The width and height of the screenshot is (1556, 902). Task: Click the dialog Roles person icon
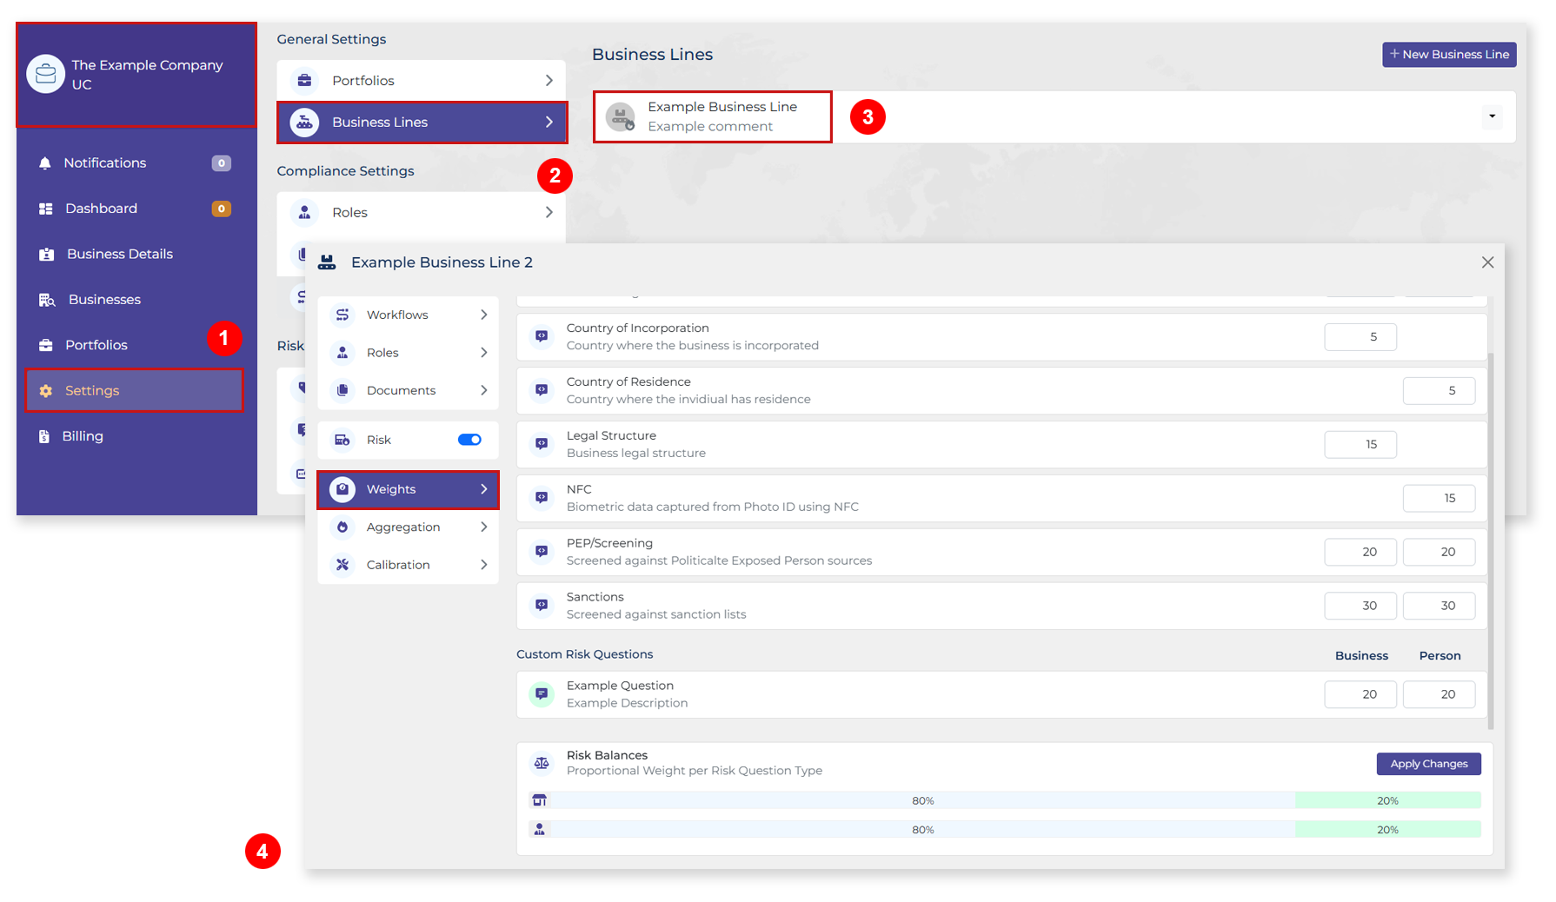(342, 353)
